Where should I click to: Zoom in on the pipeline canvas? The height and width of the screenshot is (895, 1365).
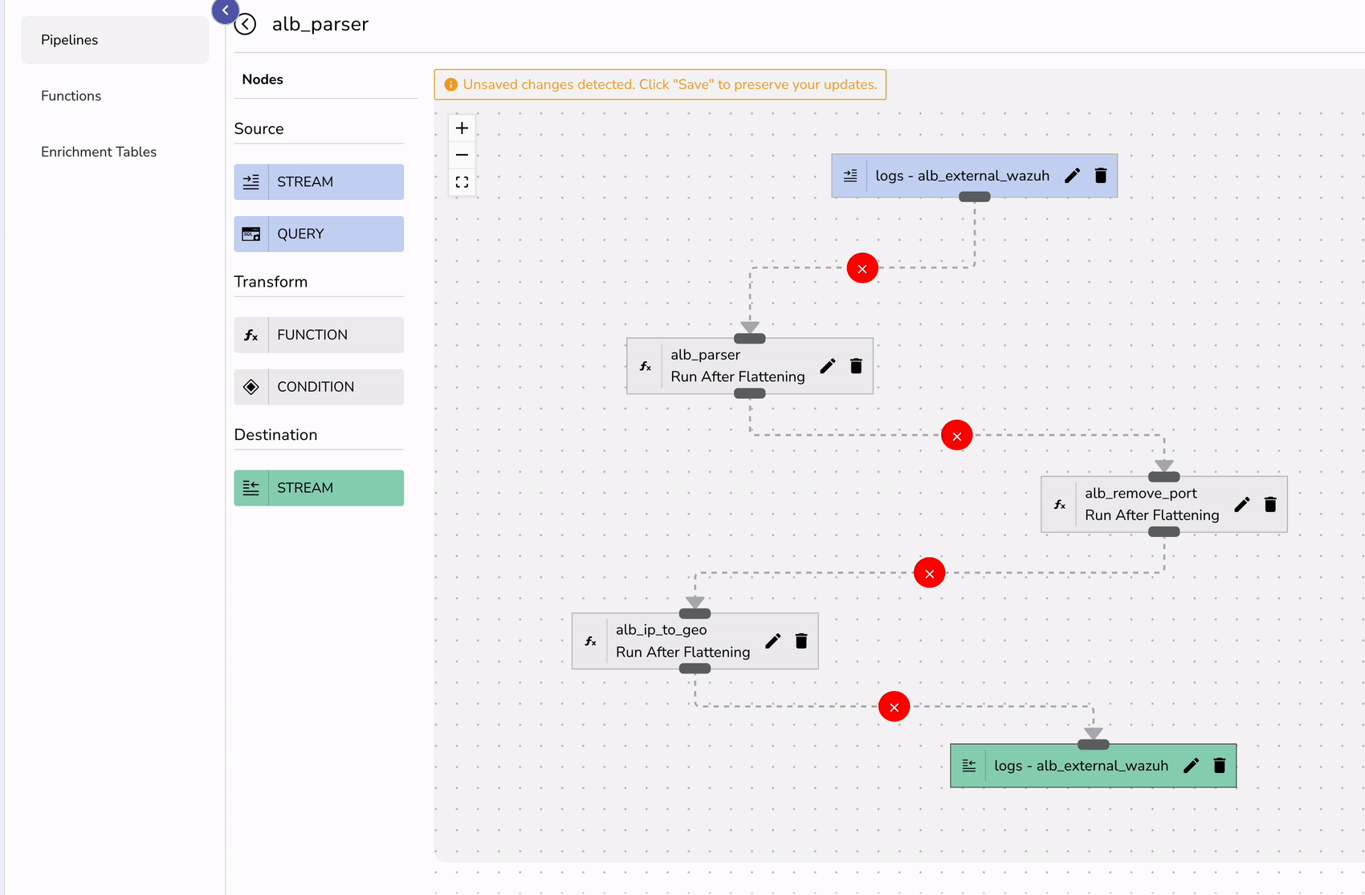(x=462, y=127)
